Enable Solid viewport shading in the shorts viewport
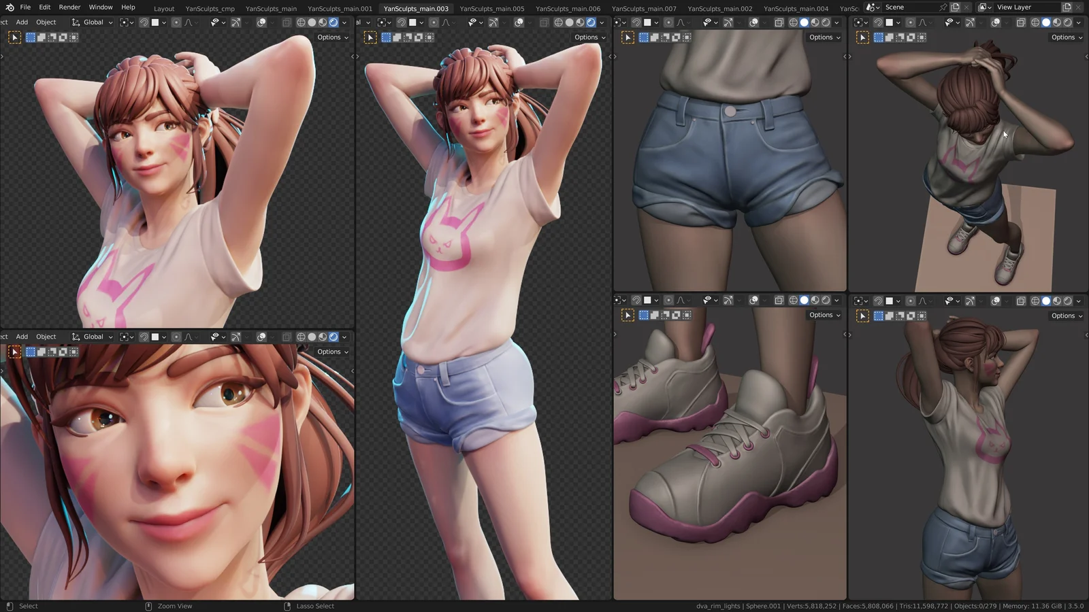This screenshot has height=612, width=1089. [804, 22]
